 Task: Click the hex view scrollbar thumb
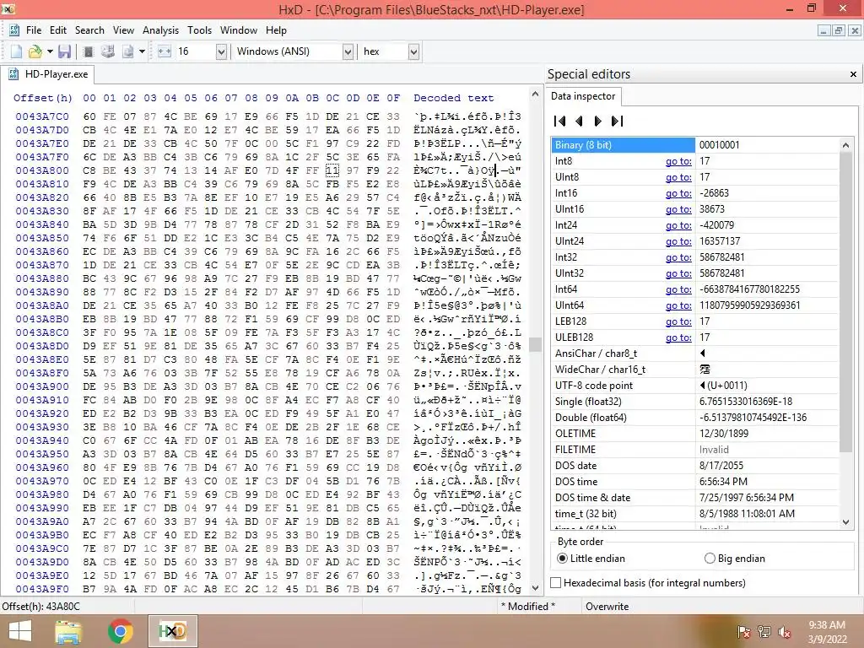534,344
